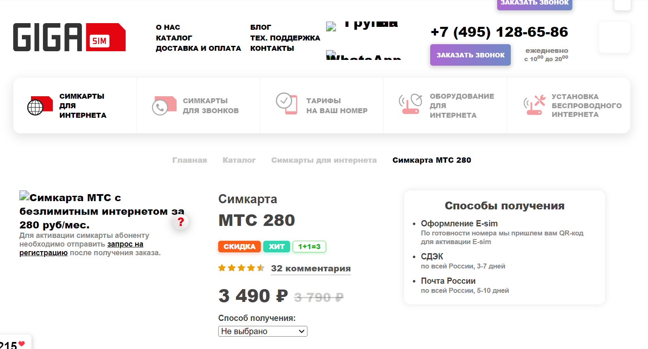Open the 'Не выбрано' delivery method dropdown

point(263,331)
